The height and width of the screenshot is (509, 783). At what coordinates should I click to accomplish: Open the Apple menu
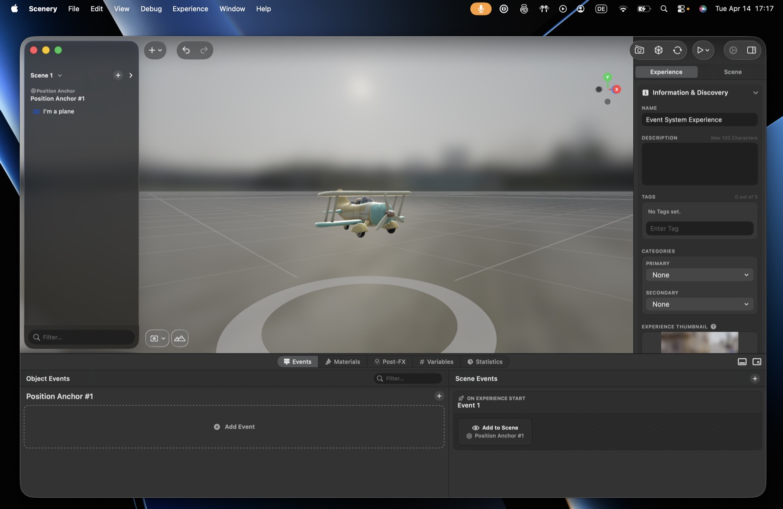(14, 9)
